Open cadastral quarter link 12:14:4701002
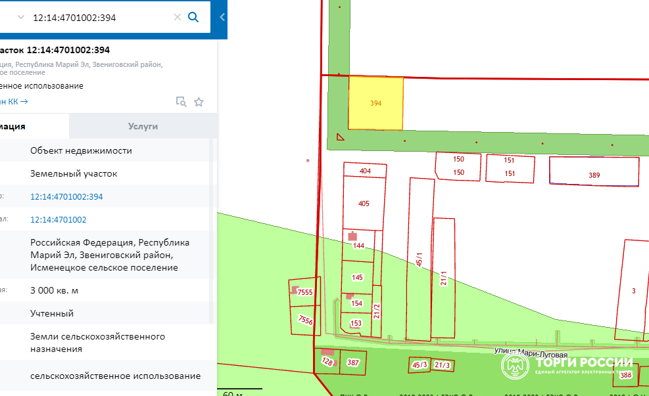 pyautogui.click(x=58, y=219)
